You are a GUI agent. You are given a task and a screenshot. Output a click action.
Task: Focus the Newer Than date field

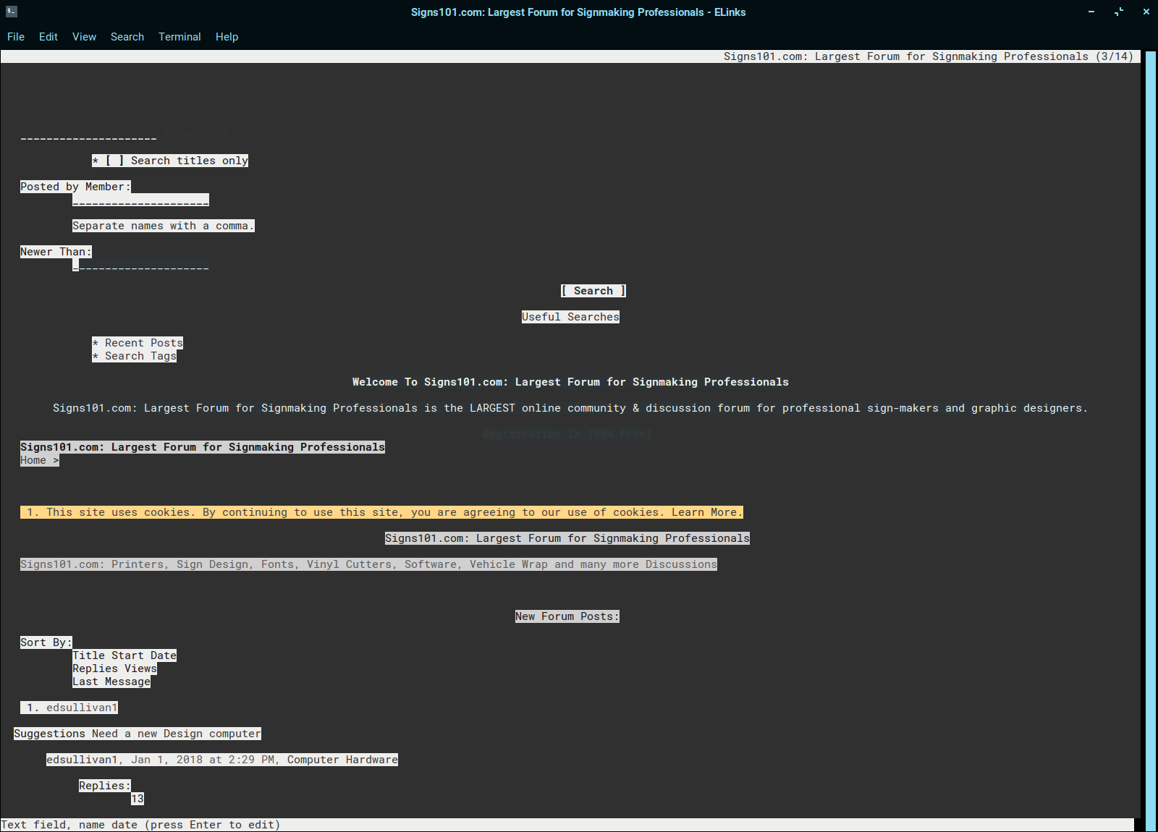(140, 265)
